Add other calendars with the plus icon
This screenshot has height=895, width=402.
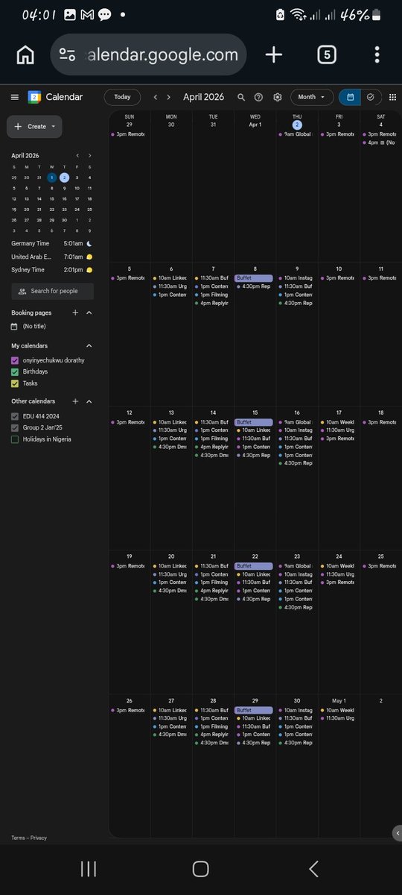click(75, 401)
